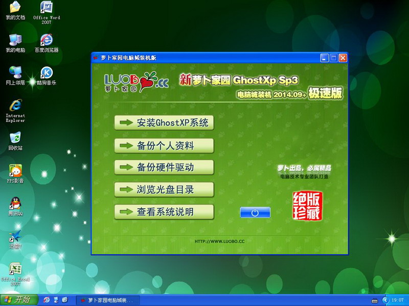Open the 我的文档 desktop icon
Viewport: 409px width, 306px height.
coord(15,10)
